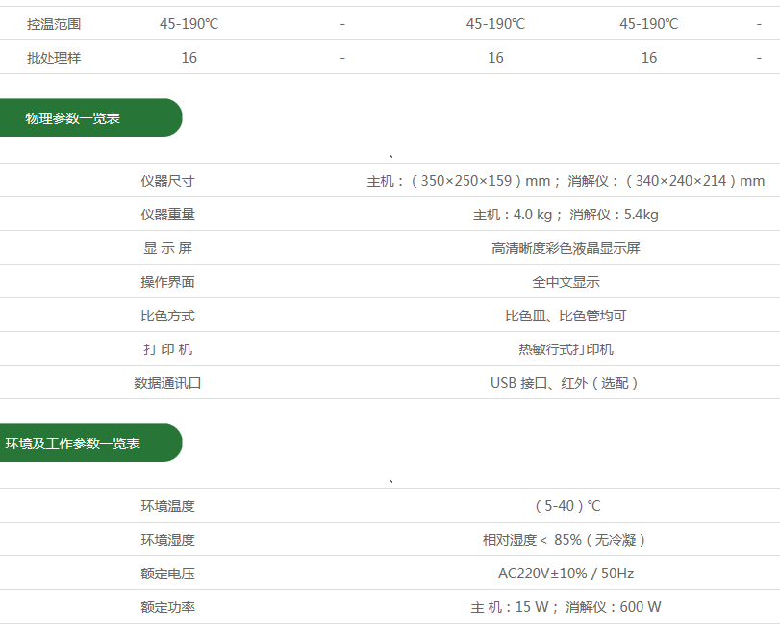Screen dimensions: 780x638
Task: Click the AC220V±10% / 50Hz voltage value
Action: [566, 574]
